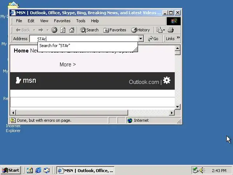Select the Internet Explorer desktop icon label
Viewport: 233px width, 175px height.
13,128
